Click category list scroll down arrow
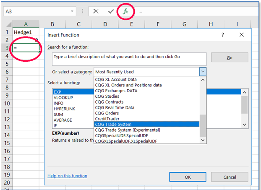261x190 pixels. (x=203, y=140)
